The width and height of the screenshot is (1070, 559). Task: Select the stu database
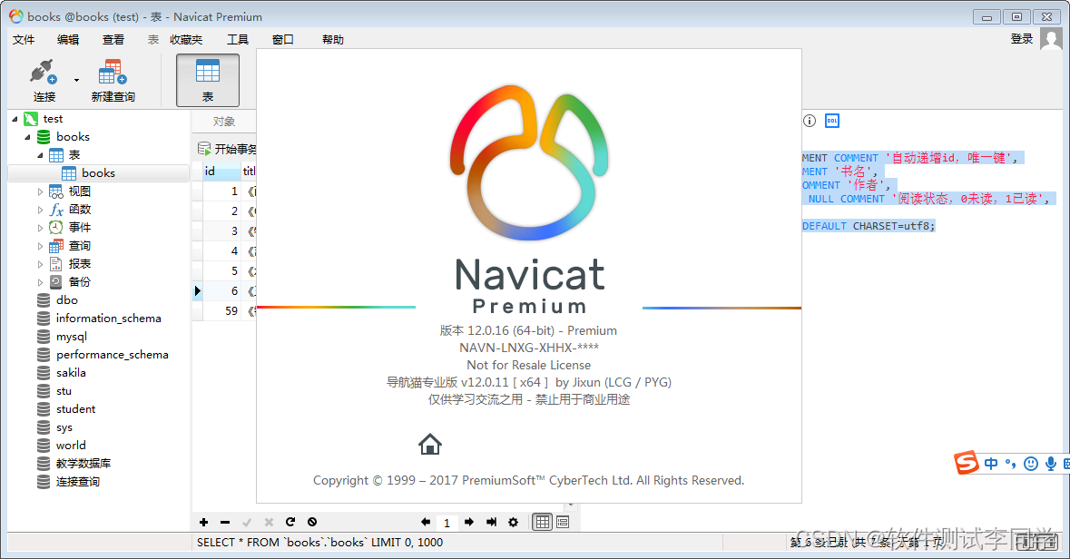(x=64, y=391)
